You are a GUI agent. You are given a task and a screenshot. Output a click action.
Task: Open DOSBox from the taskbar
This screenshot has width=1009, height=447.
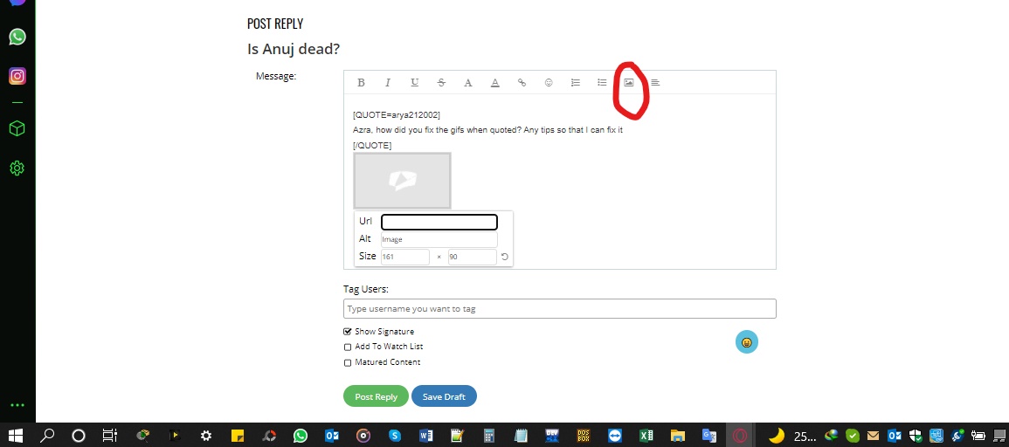[x=583, y=436]
